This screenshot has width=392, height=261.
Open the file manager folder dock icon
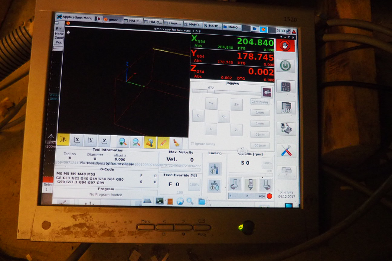coord(201,201)
